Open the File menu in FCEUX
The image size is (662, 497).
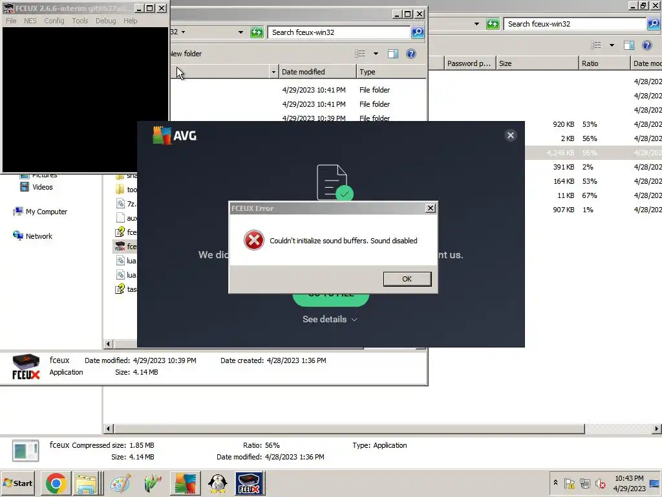pos(12,21)
